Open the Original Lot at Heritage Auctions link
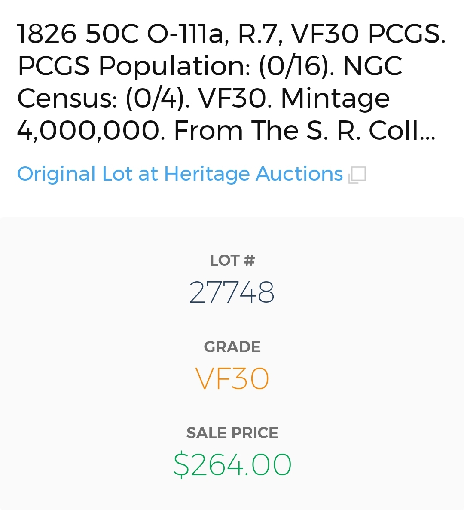Viewport: 464px width, 532px height. 180,174
